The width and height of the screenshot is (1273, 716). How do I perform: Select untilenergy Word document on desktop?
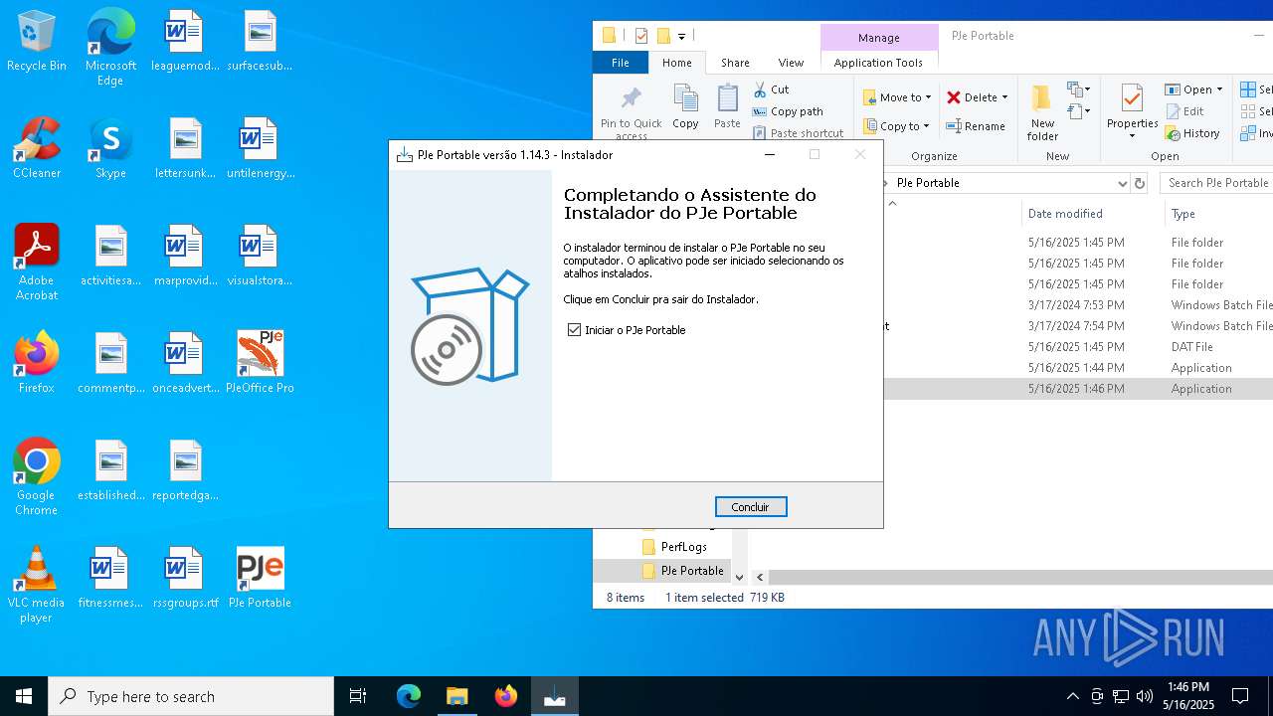coord(260,148)
